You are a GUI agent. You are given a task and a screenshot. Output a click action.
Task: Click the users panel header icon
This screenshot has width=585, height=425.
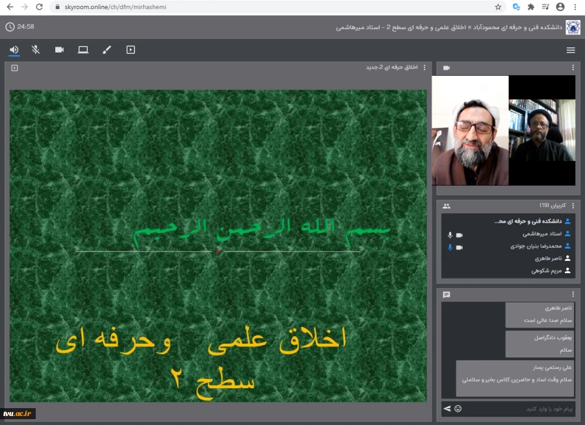[x=447, y=205]
